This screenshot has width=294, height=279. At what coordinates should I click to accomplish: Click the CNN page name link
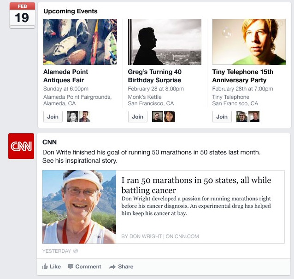49,142
